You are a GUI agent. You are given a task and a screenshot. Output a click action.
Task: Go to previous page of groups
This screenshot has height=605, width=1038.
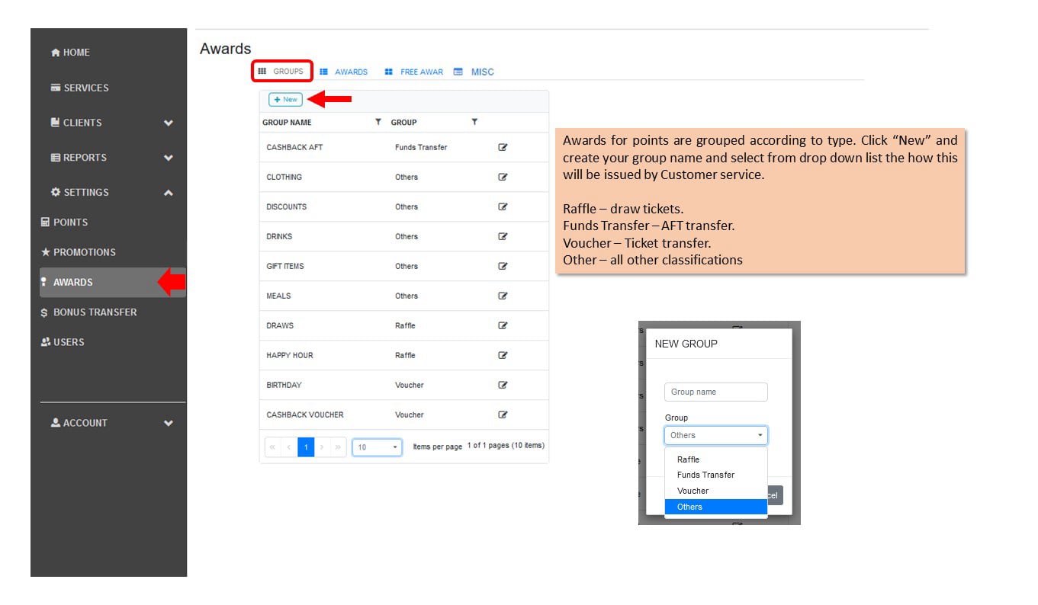click(x=289, y=447)
